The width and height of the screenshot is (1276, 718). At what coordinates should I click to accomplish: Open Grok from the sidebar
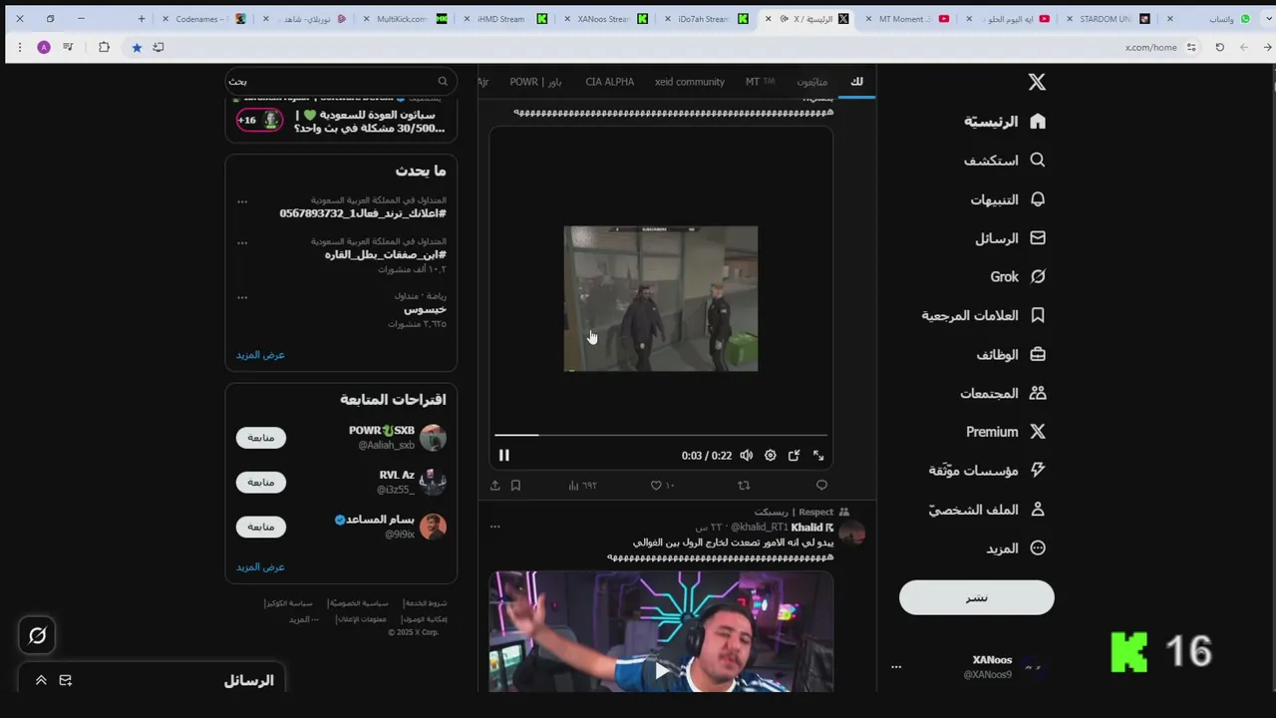coord(1017,277)
